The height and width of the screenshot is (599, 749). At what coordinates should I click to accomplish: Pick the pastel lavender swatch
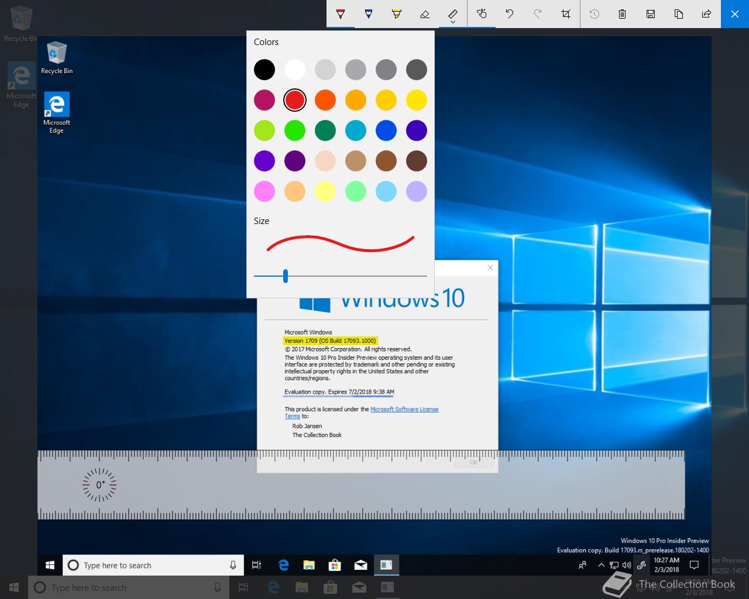(x=417, y=191)
